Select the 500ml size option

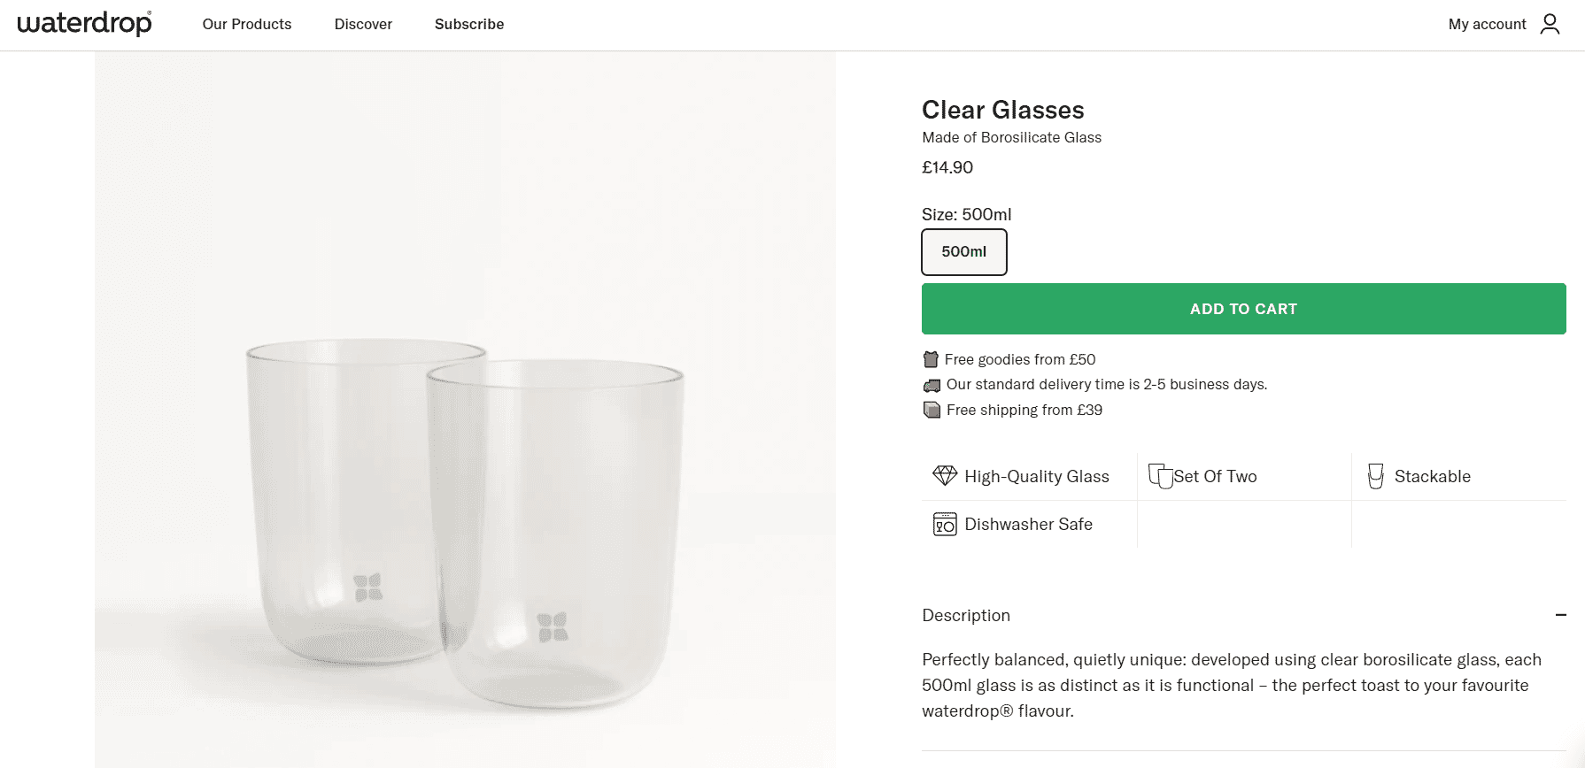tap(963, 252)
